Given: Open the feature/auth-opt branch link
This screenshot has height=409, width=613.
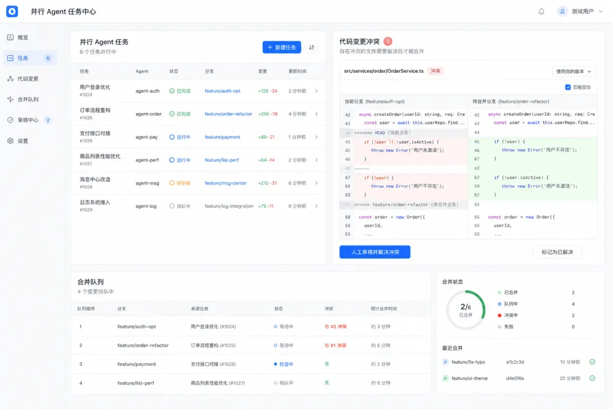Looking at the screenshot, I should [x=222, y=91].
